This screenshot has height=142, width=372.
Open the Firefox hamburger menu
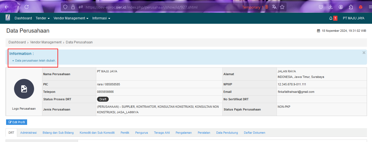pyautogui.click(x=370, y=7)
